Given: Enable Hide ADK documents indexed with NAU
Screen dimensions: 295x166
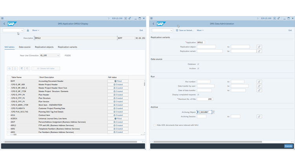Looking at the screenshot, I should [155, 125].
